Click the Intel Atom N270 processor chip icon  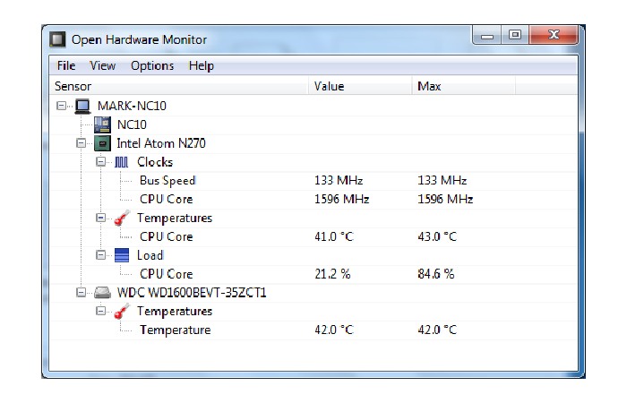tap(102, 143)
